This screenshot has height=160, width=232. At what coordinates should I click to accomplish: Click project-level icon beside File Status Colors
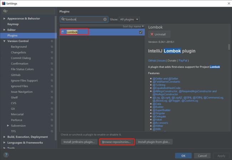52,69
